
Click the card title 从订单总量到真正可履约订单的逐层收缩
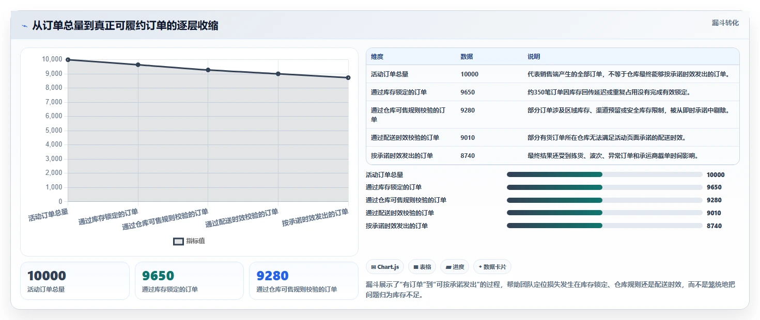pos(125,26)
